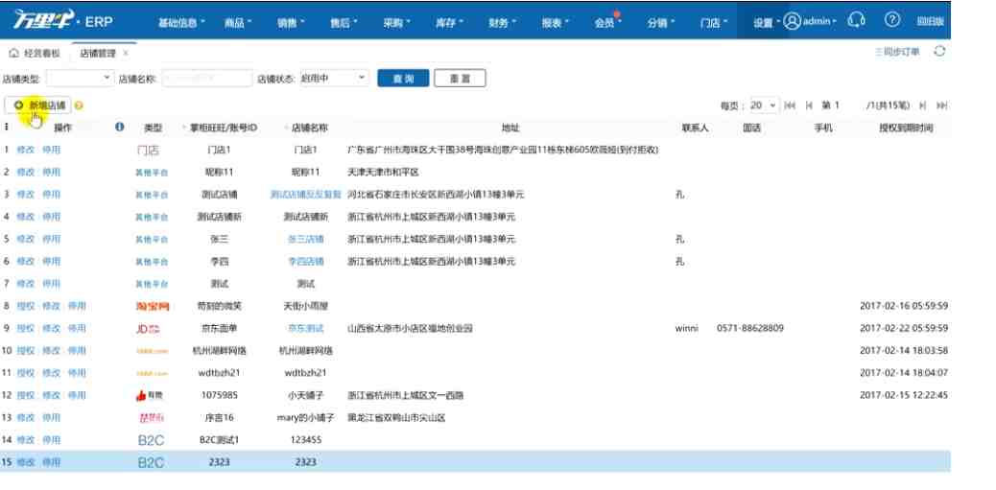
Task: Open the 财务 menu
Action: (502, 22)
